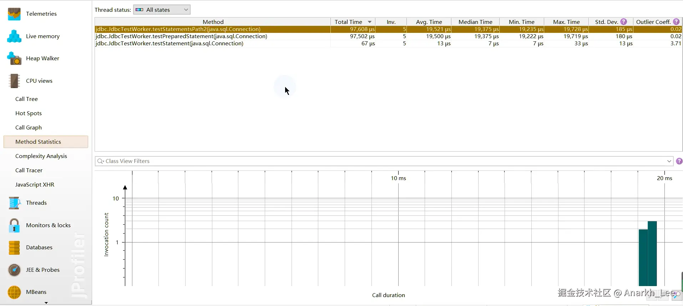Open the Thread status All states dropdown

(x=162, y=10)
